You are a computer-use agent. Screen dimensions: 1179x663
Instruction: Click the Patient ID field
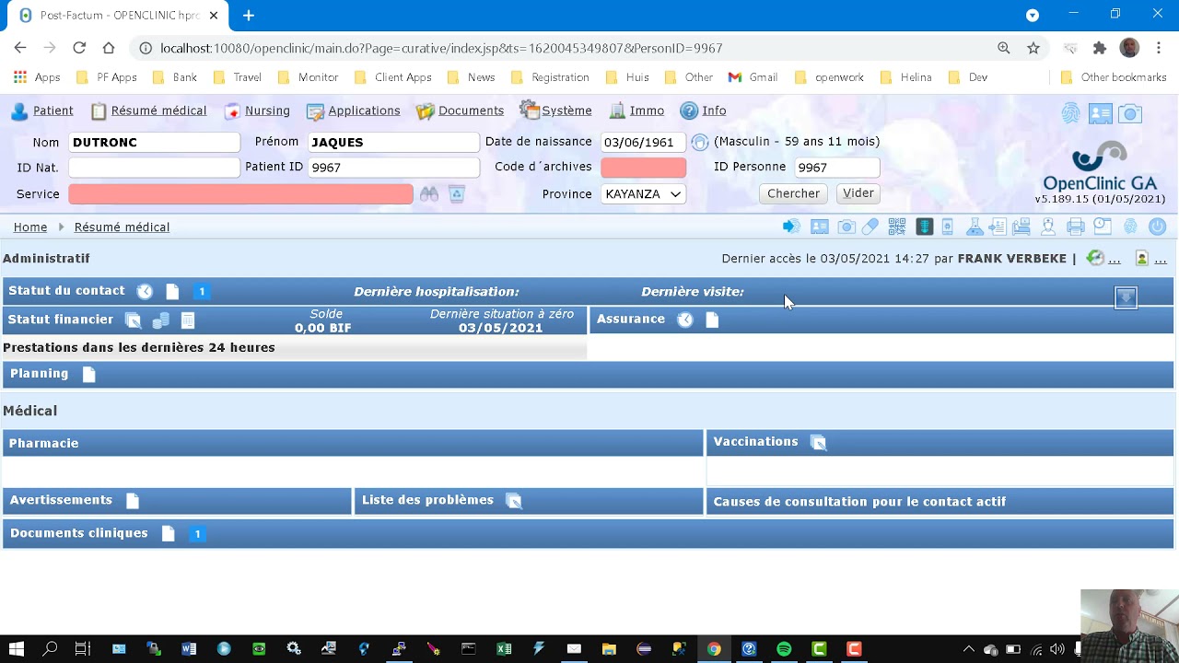click(393, 168)
